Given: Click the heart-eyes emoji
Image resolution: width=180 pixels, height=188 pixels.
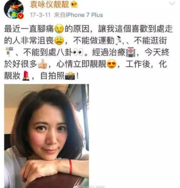Looking at the screenshot, I should (x=112, y=64).
